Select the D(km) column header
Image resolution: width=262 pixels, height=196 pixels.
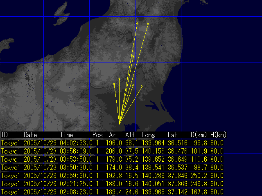coord(198,134)
